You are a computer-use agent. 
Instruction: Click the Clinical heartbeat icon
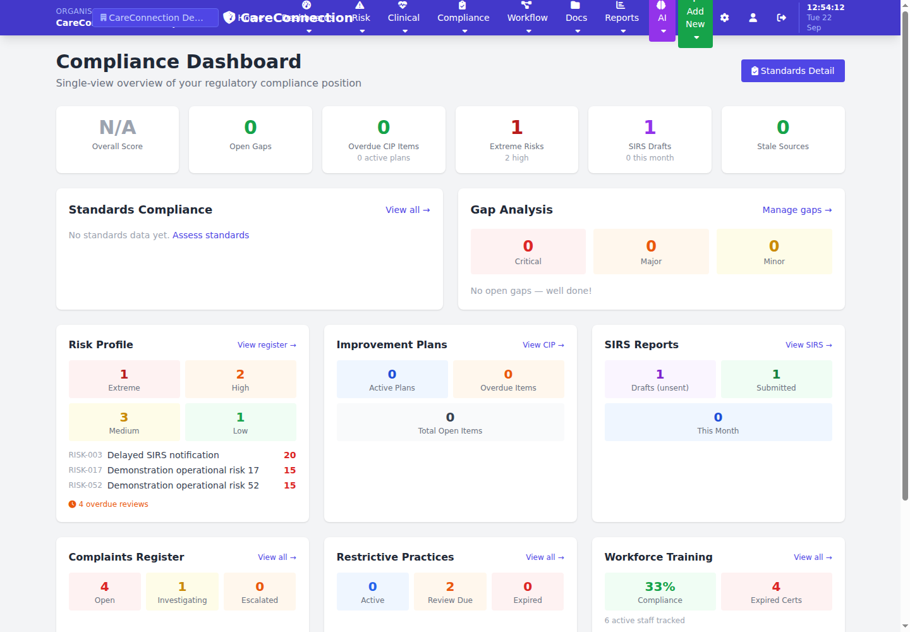point(403,5)
